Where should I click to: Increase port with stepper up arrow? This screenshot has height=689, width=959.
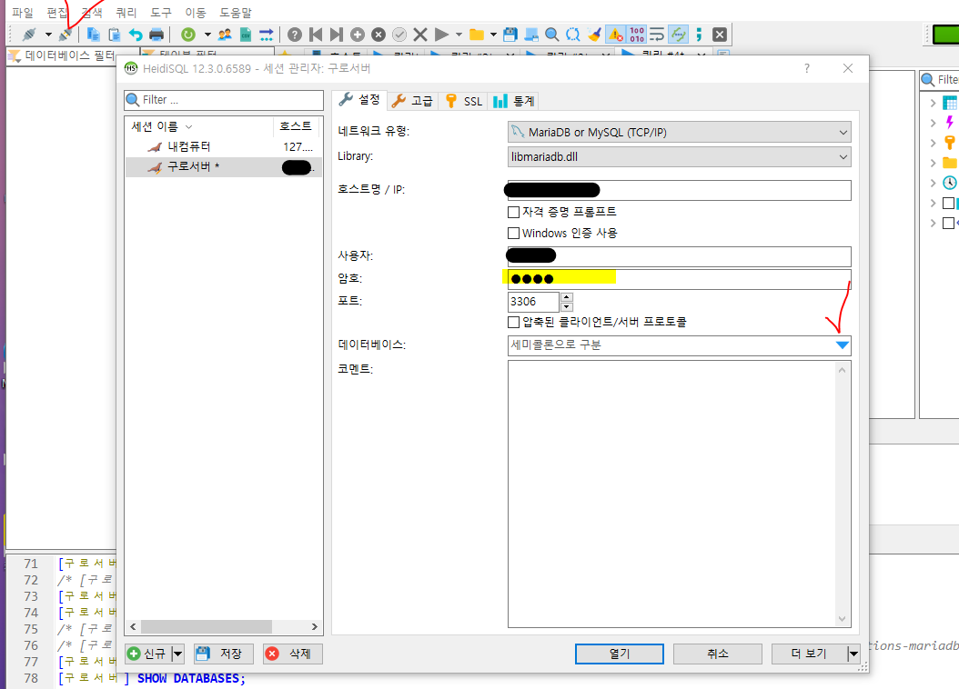[567, 297]
